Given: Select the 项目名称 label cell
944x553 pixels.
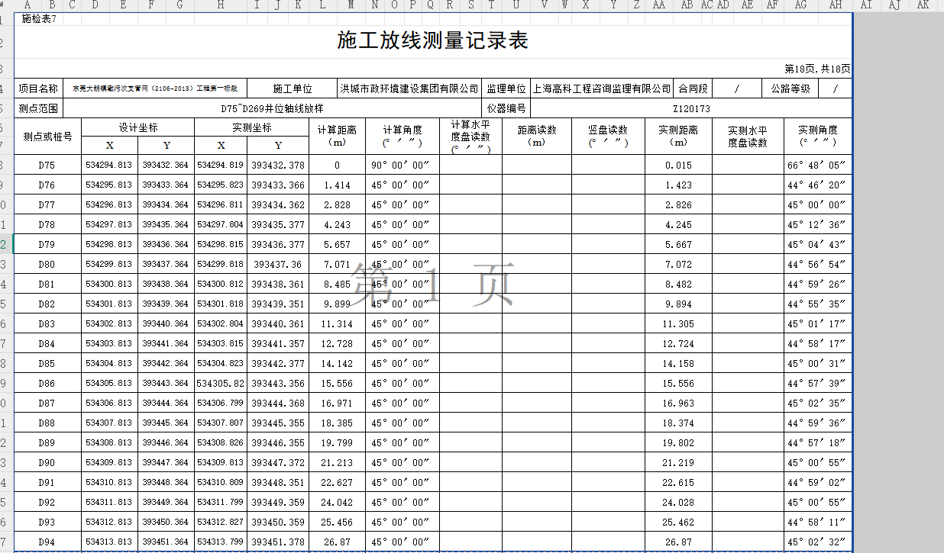Looking at the screenshot, I should pos(38,88).
